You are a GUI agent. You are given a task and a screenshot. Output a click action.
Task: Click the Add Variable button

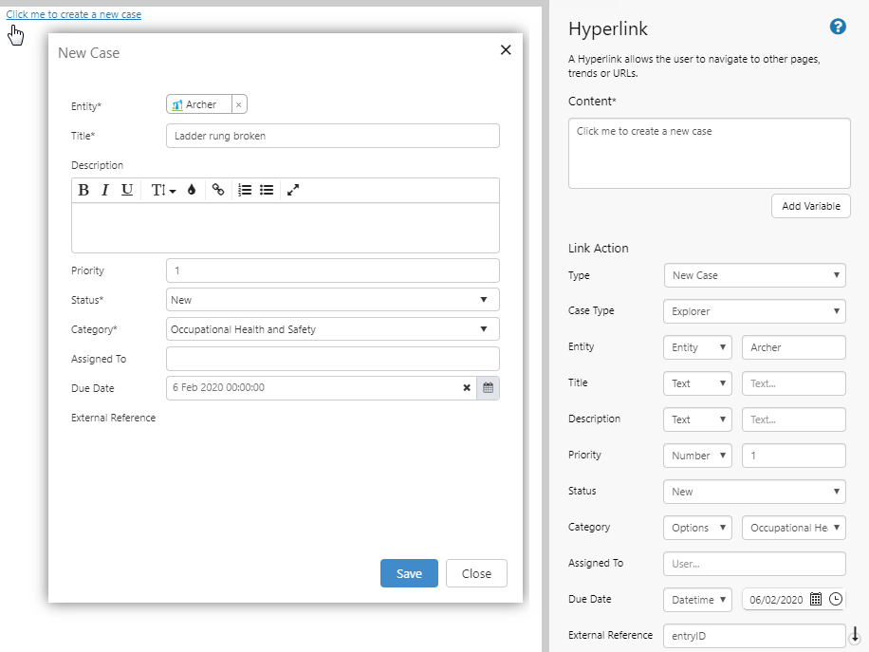(x=811, y=206)
